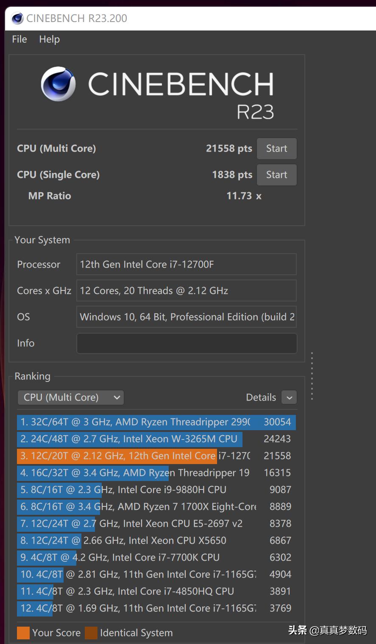The image size is (376, 644).
Task: Select the AMD Ryzen Threadripper 2990 ranking row
Action: pyautogui.click(x=156, y=422)
